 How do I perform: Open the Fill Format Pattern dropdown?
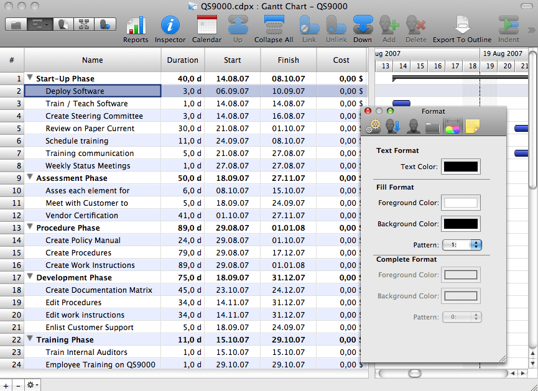pos(461,245)
